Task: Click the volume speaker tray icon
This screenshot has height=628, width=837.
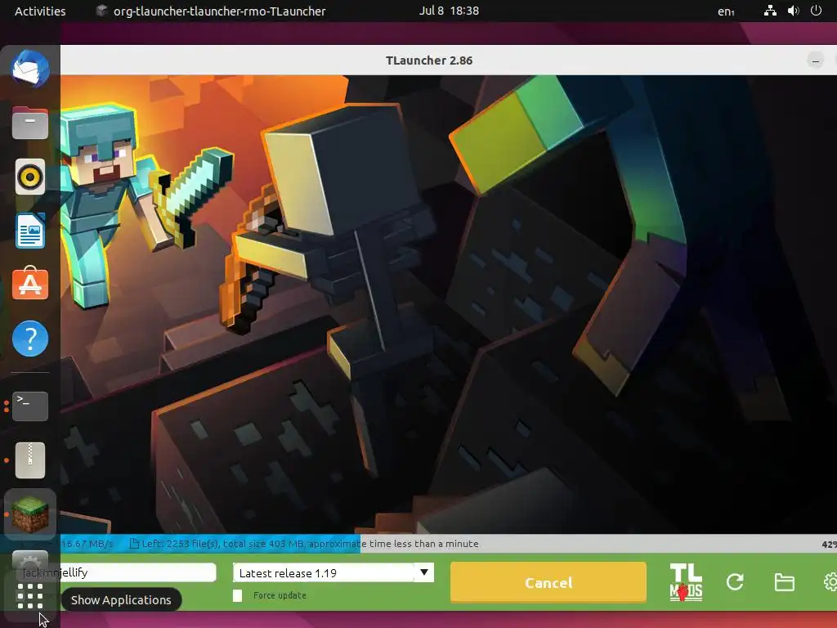Action: pos(794,11)
